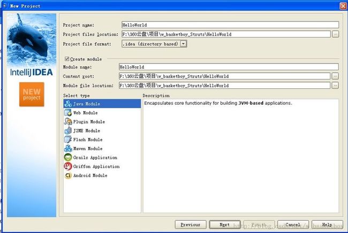The width and height of the screenshot is (348, 233).
Task: Focus the Content root path field
Action: [x=225, y=76]
